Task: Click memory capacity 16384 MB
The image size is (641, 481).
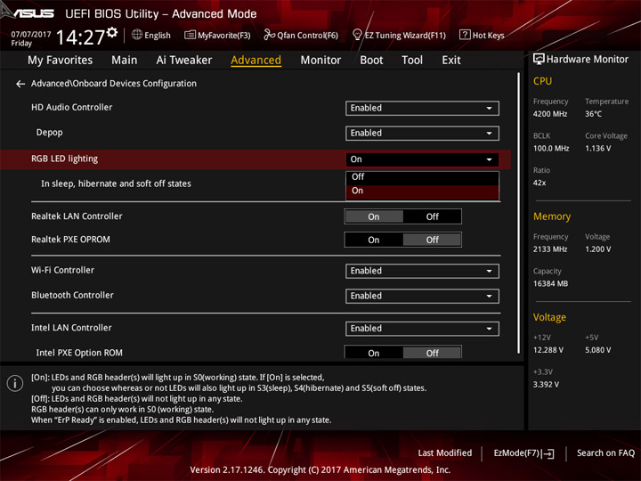Action: point(550,284)
